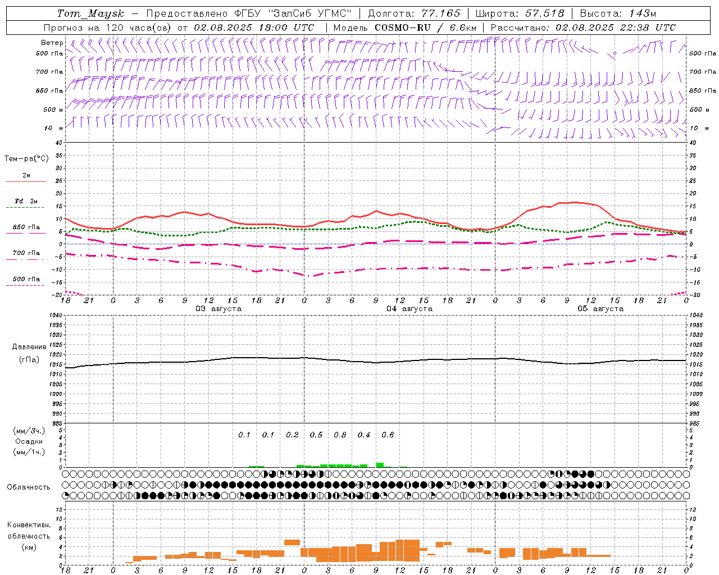Click the 05 августа date label
The height and width of the screenshot is (575, 719).
[600, 309]
